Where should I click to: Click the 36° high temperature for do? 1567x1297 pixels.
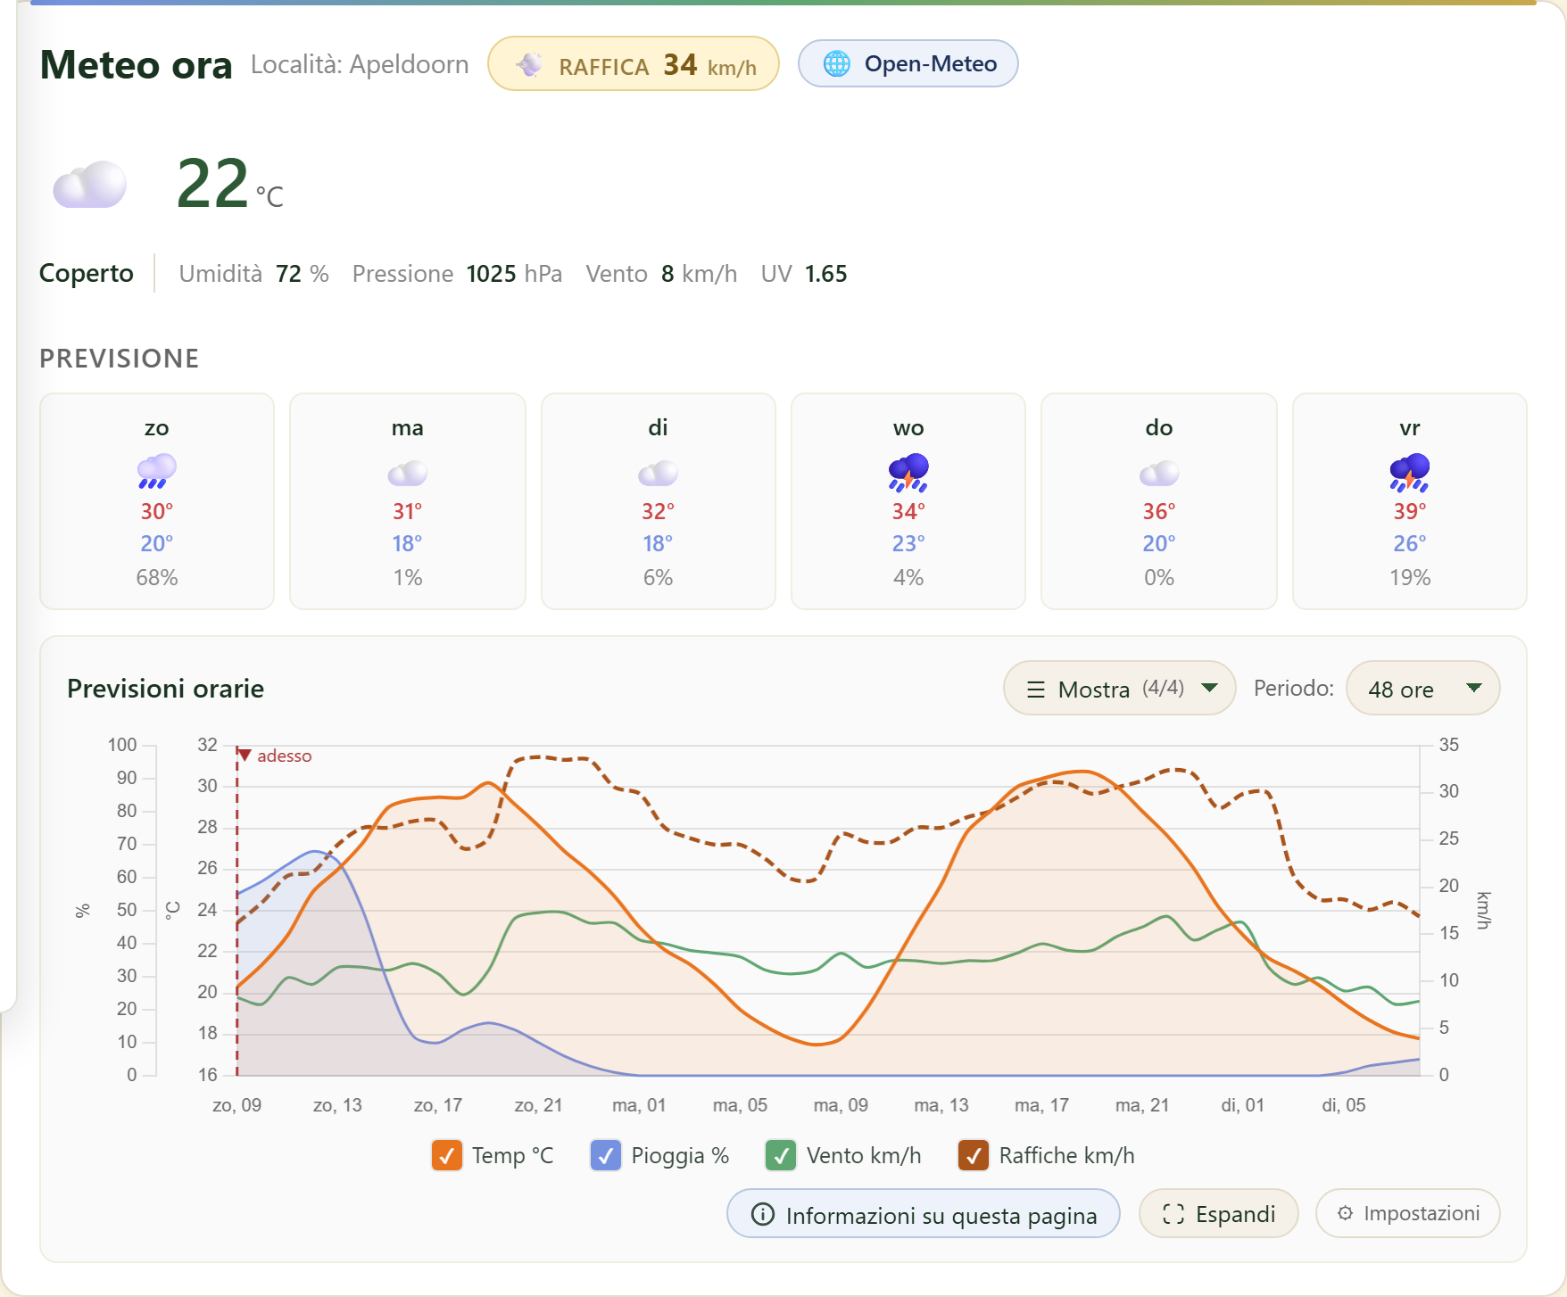[x=1159, y=511]
